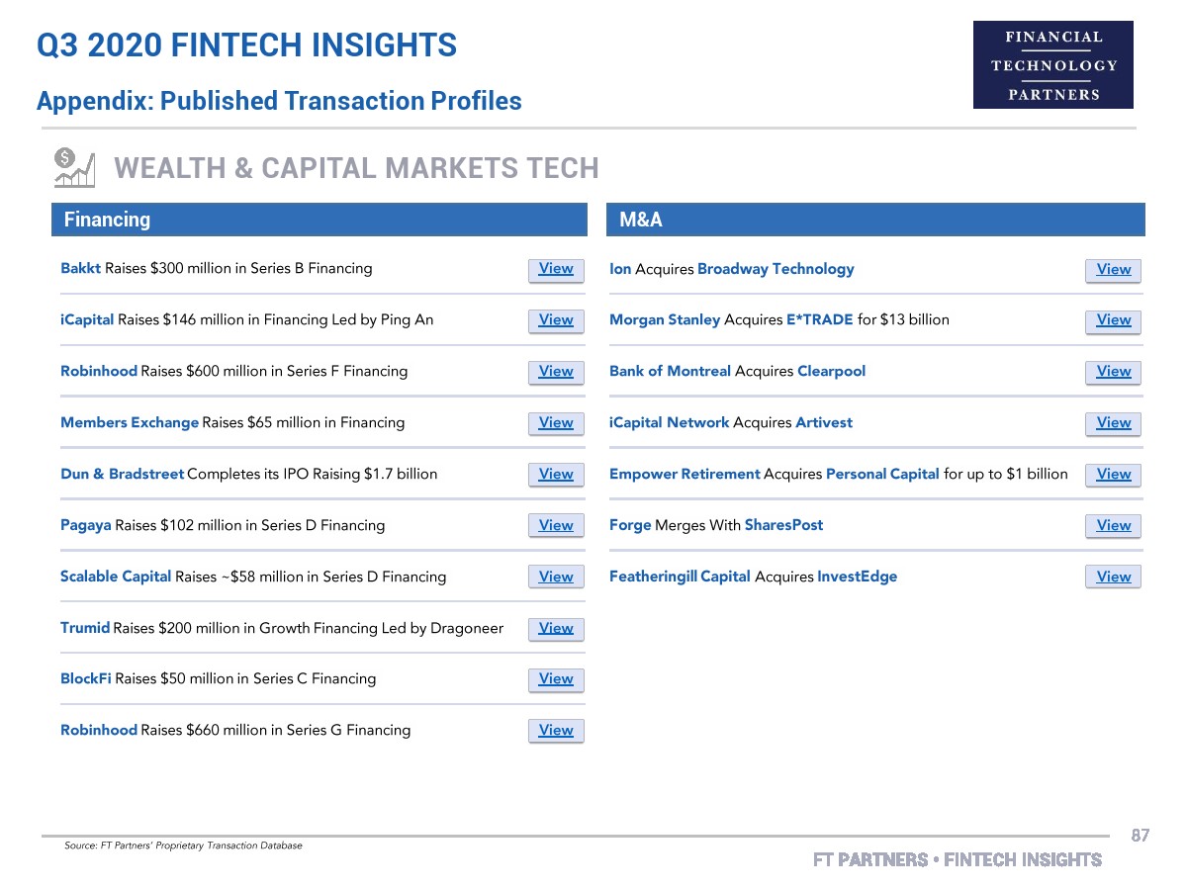Image resolution: width=1187 pixels, height=890 pixels.
Task: View the Robinhood Series G profile
Action: click(x=556, y=731)
